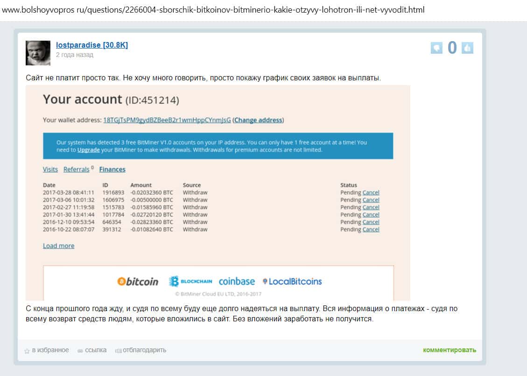
Task: Cancel withdrawal with ID 1606975
Action: (371, 200)
